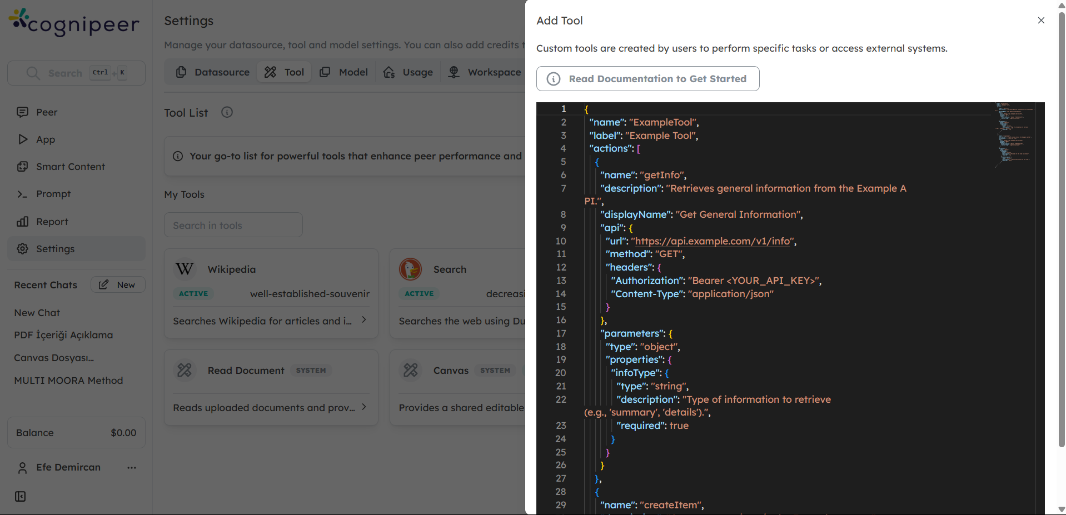The width and height of the screenshot is (1066, 515).
Task: Expand the Read Document description chevron
Action: [364, 407]
